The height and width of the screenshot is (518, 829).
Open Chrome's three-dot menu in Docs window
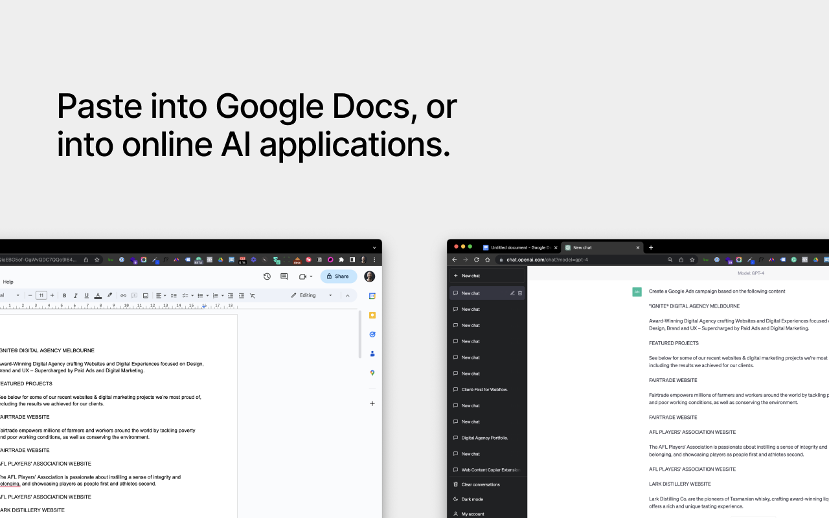[374, 260]
